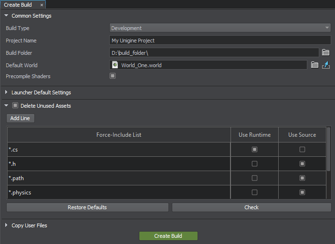Image resolution: width=335 pixels, height=244 pixels.
Task: Click the Force-Include List scrollbar
Action: click(328, 148)
